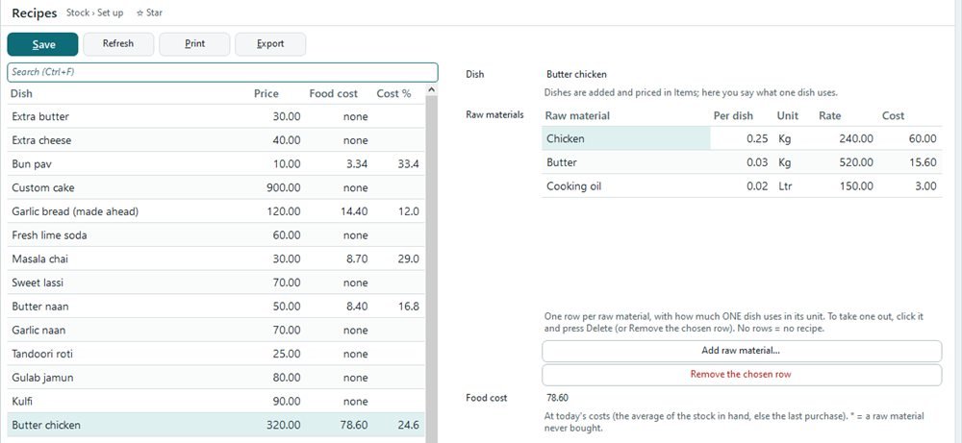Select the Butter raw material row
The width and height of the screenshot is (962, 443).
point(742,162)
